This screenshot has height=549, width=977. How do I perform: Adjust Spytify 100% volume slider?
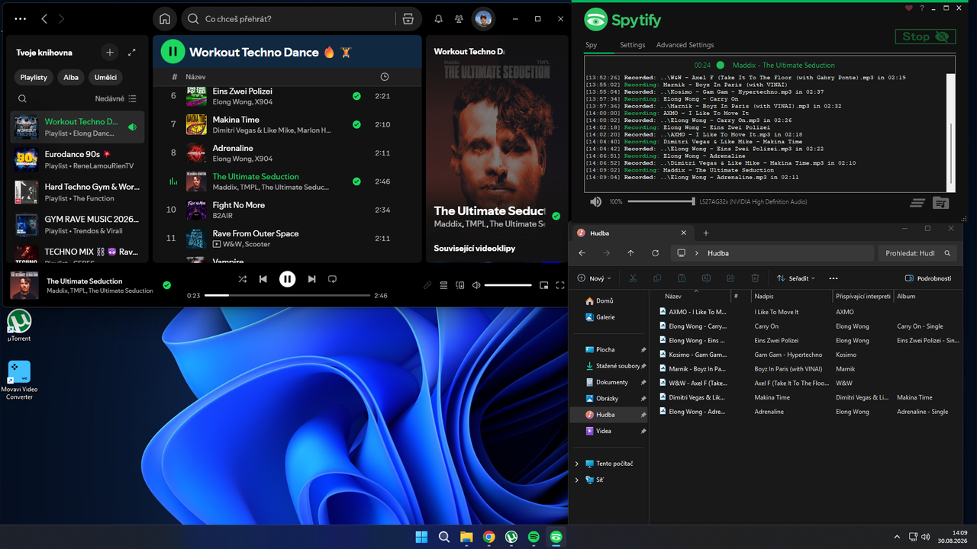[x=661, y=202]
